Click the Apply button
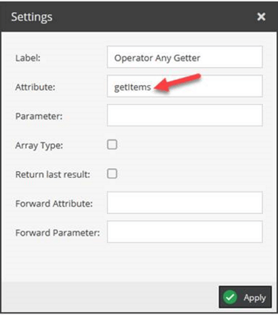This screenshot has width=278, height=315. 246,297
